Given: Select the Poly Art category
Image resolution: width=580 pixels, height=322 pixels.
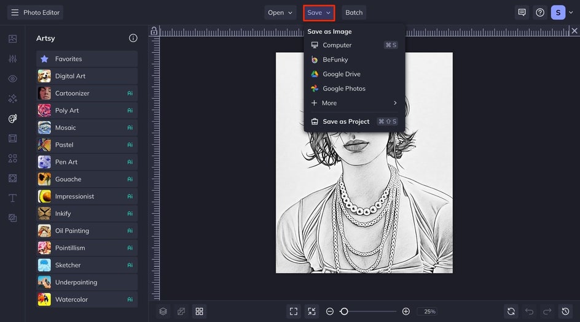Looking at the screenshot, I should coord(87,110).
